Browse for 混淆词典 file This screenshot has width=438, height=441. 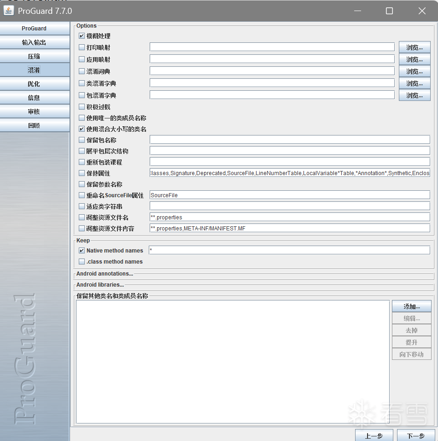(x=415, y=71)
